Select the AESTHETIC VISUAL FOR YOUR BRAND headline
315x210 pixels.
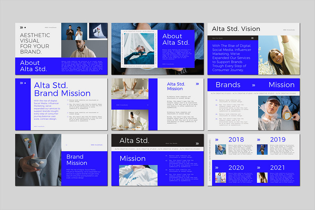pos(35,43)
